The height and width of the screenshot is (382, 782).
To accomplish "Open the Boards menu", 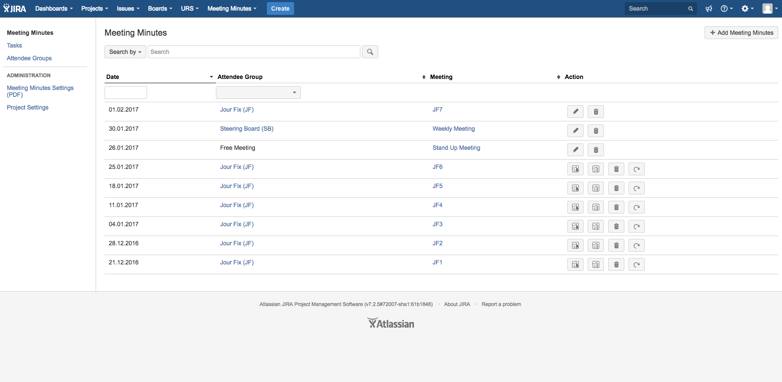I will point(160,8).
